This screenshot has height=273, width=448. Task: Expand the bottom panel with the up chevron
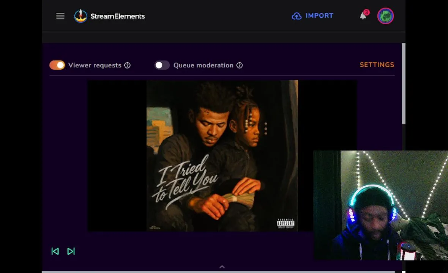click(x=222, y=267)
